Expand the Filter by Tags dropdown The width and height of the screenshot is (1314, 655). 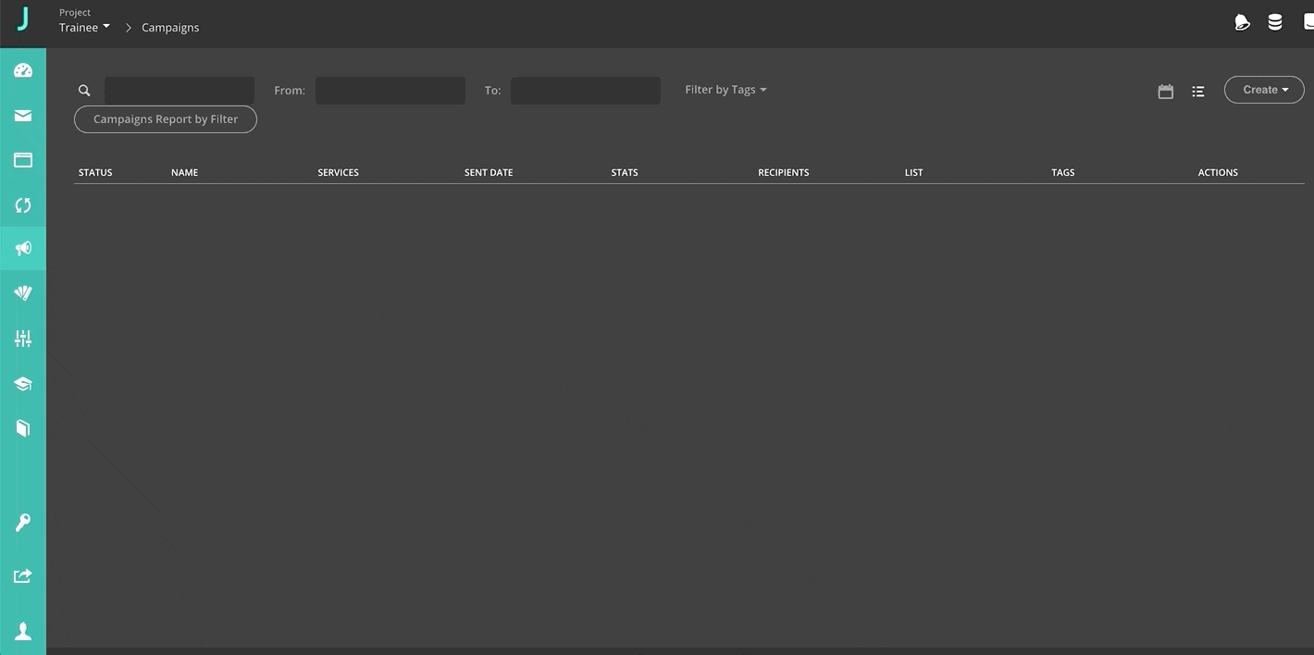coord(725,90)
